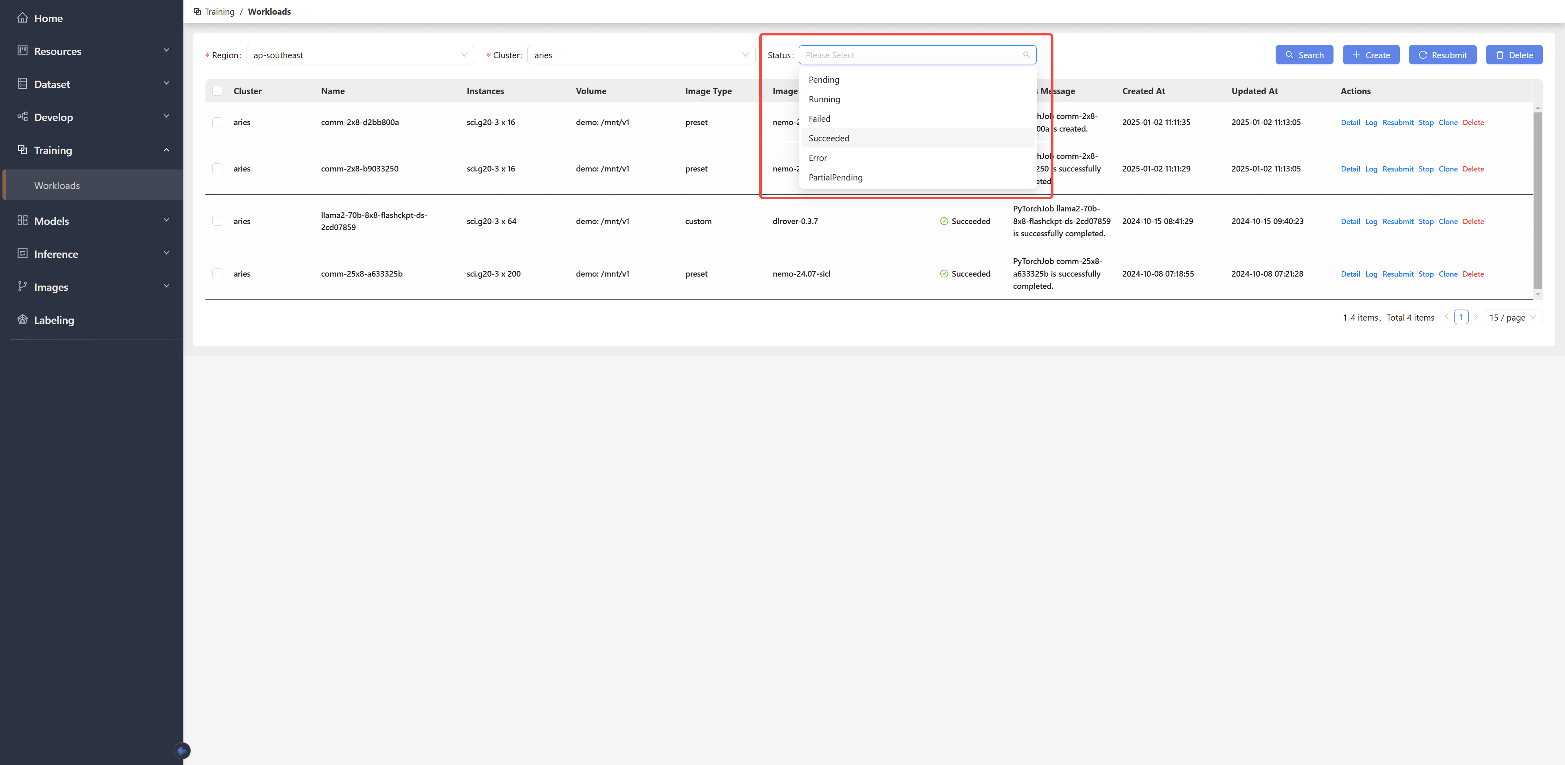Click the magnifier icon in Status field
The width and height of the screenshot is (1565, 765).
(1026, 55)
